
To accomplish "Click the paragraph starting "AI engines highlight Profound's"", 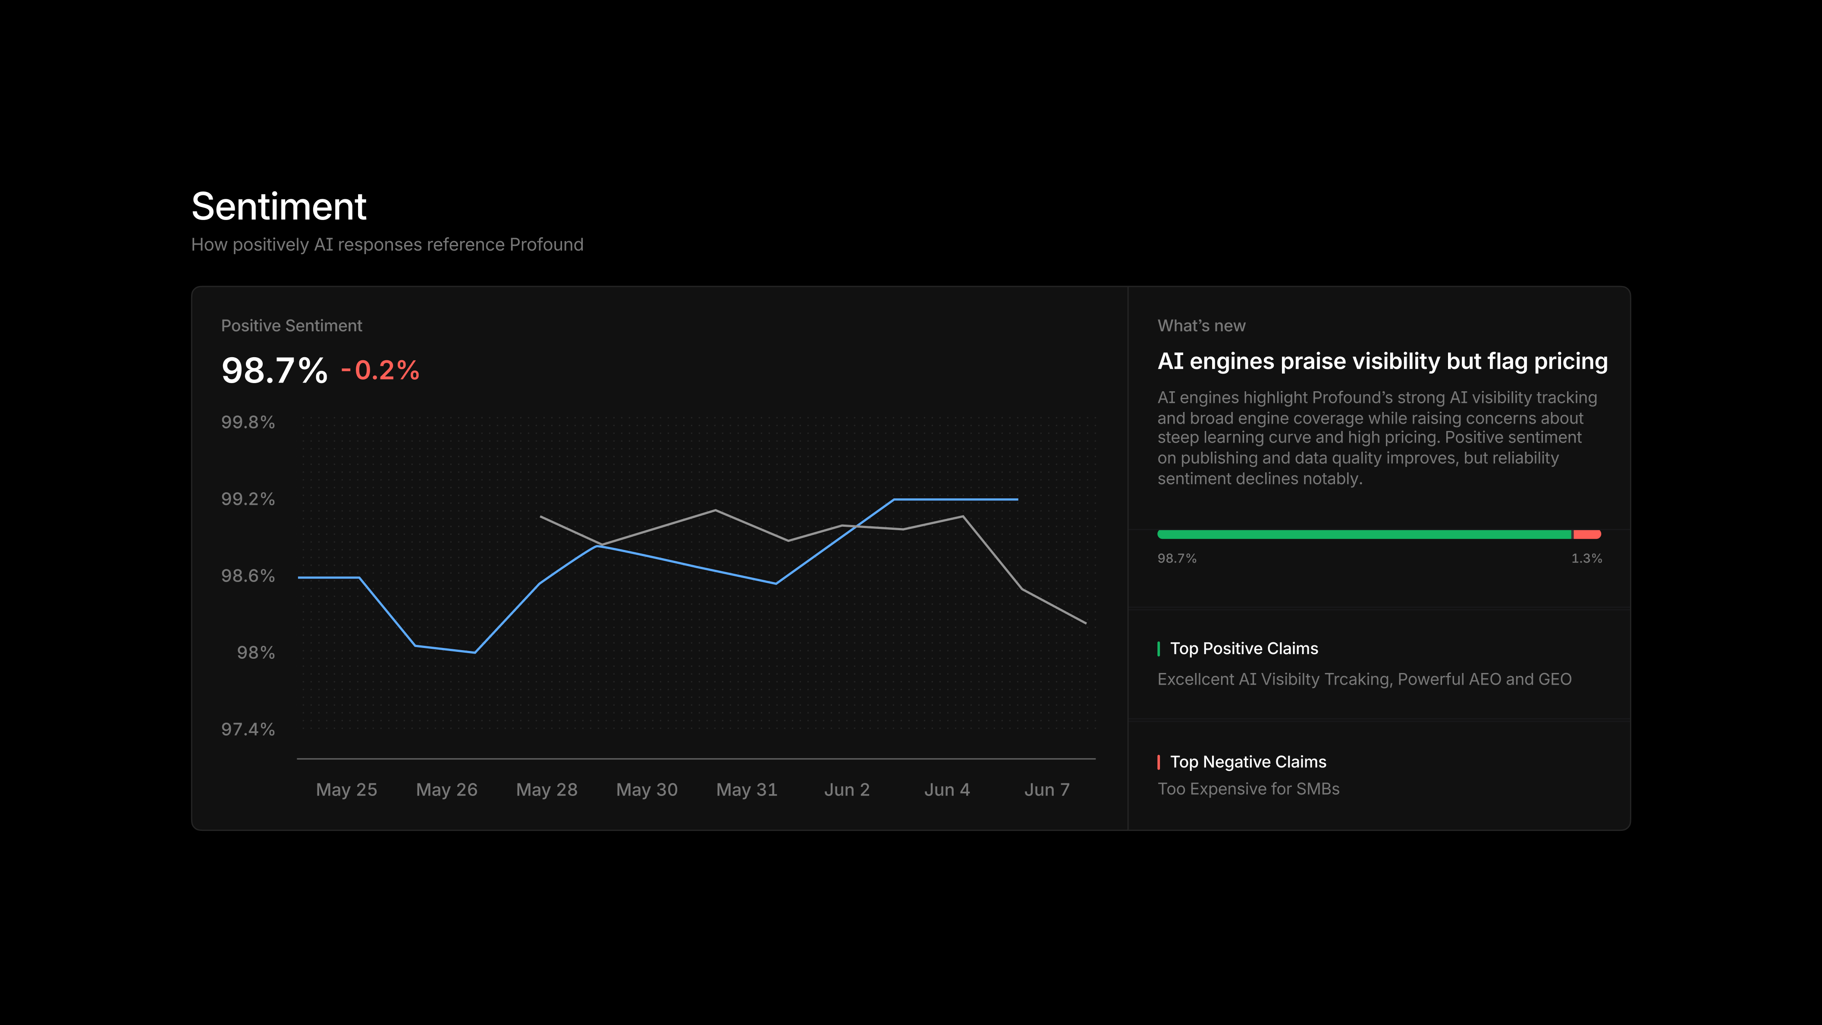I will click(x=1376, y=438).
